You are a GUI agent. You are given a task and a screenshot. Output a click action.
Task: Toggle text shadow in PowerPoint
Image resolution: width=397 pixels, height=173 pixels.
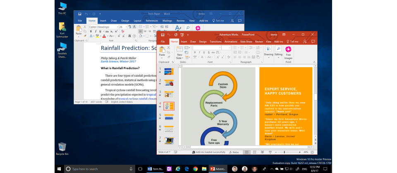coord(208,52)
